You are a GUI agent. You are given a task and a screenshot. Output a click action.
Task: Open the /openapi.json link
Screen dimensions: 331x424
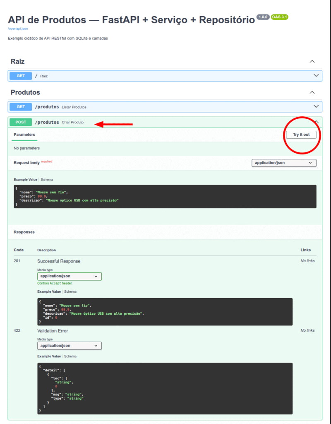point(18,29)
